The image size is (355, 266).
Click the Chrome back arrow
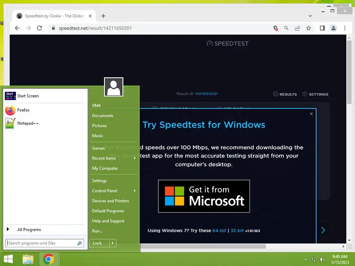(17, 28)
